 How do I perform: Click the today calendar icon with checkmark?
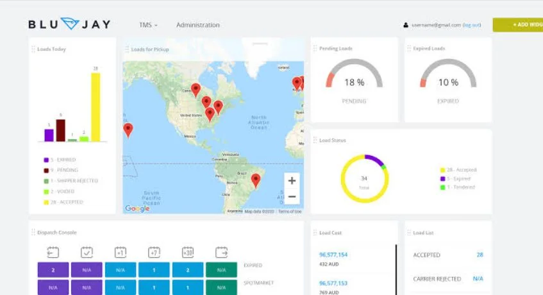tap(87, 252)
